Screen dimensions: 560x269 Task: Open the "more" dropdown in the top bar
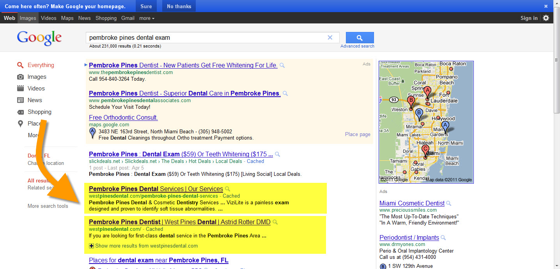[x=147, y=18]
